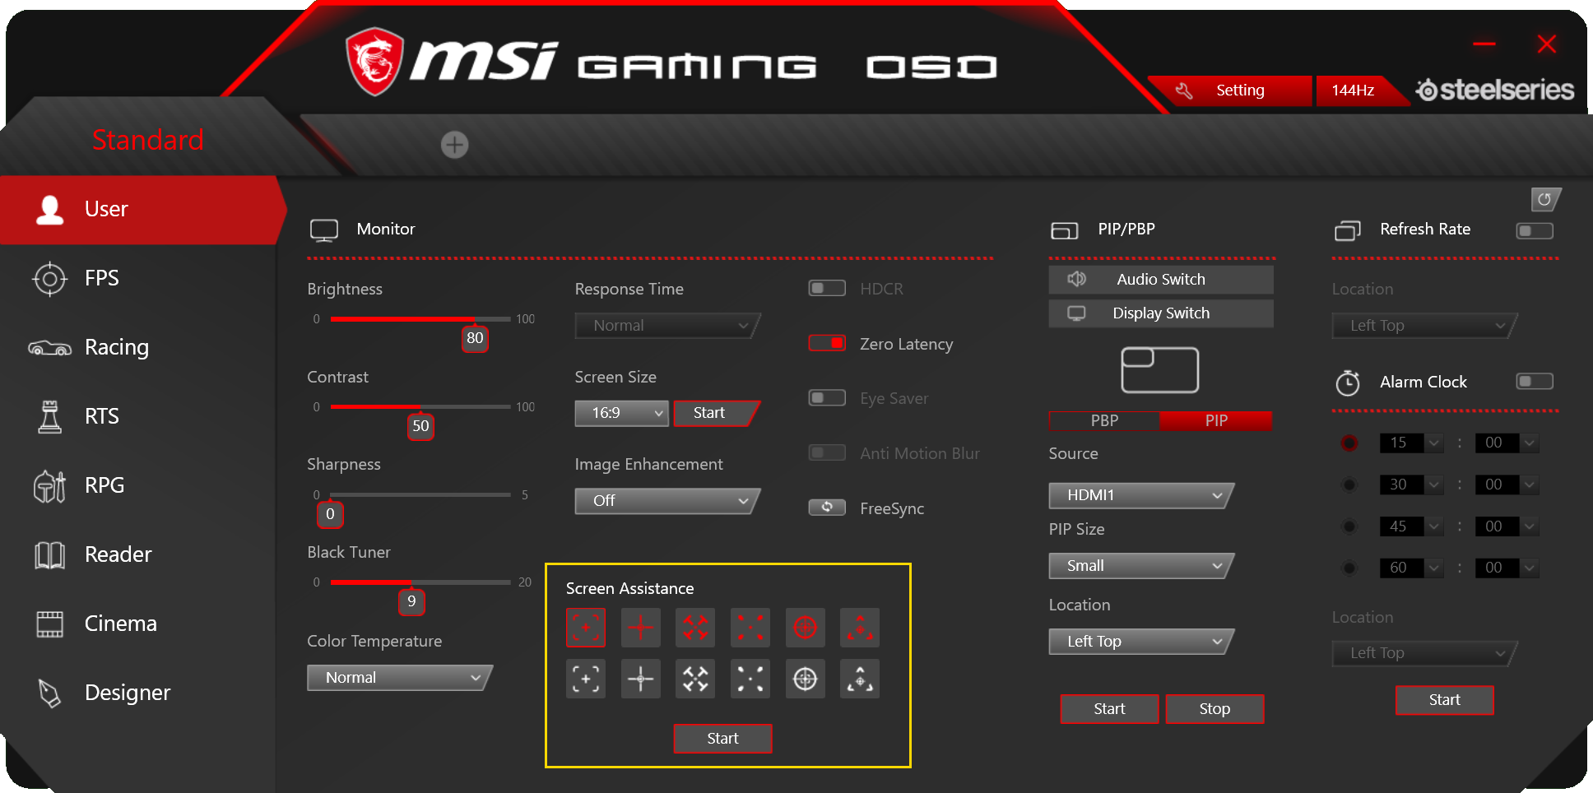Click the Brightness slider handle at 80
1593x793 pixels.
pos(475,338)
